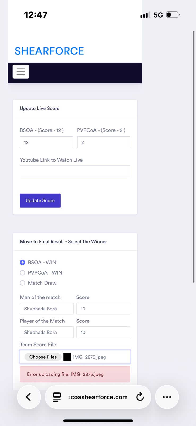Screen dimensions: 196x426
Task: Click the IMG_2875.jpeg black thumbnail preview
Action: click(67, 357)
